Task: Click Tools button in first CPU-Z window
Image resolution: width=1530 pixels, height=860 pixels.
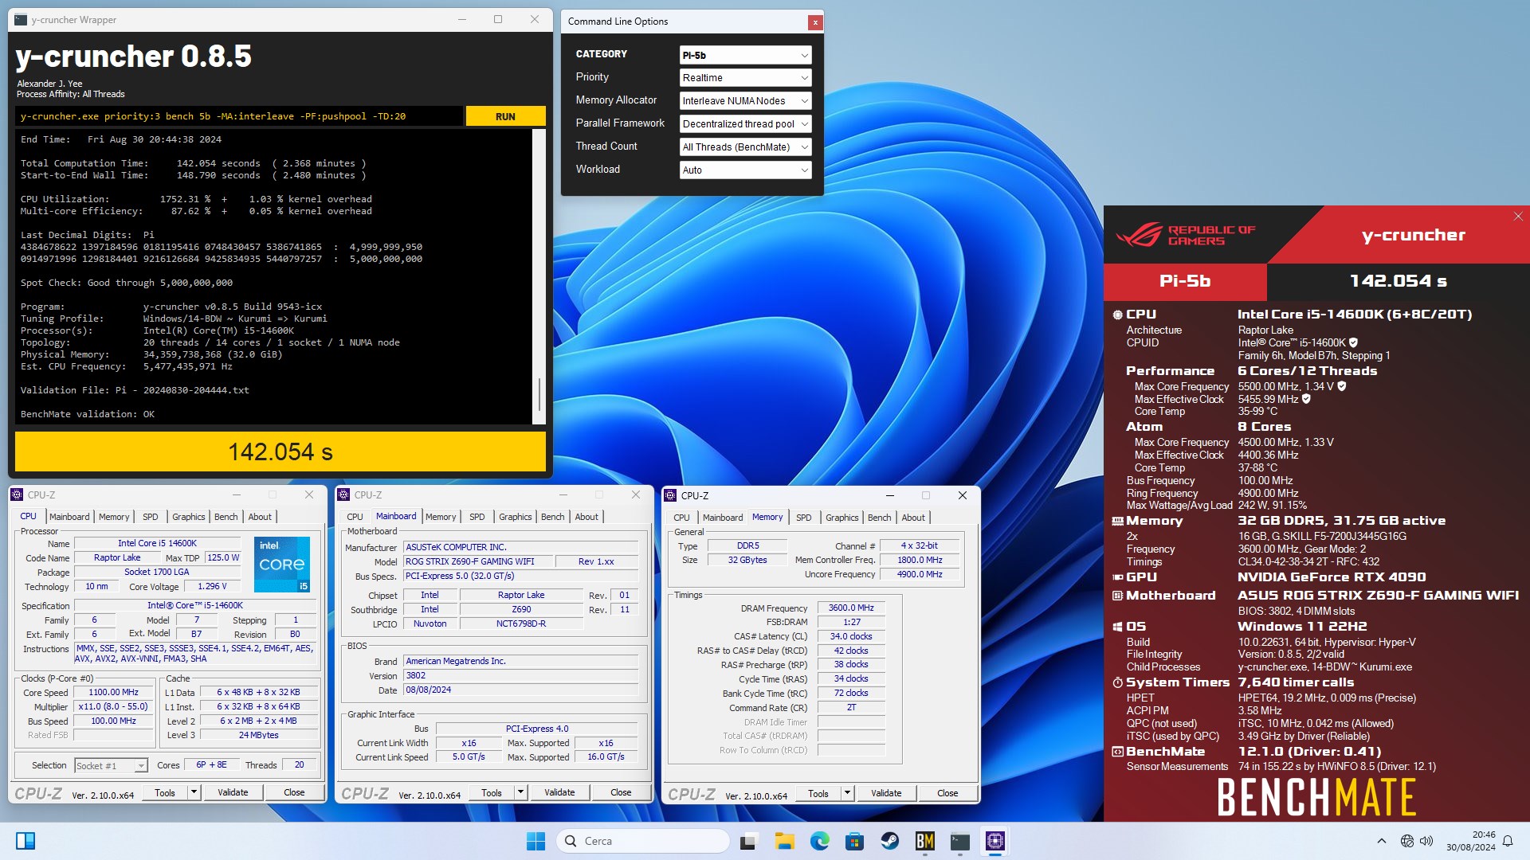Action: (165, 792)
